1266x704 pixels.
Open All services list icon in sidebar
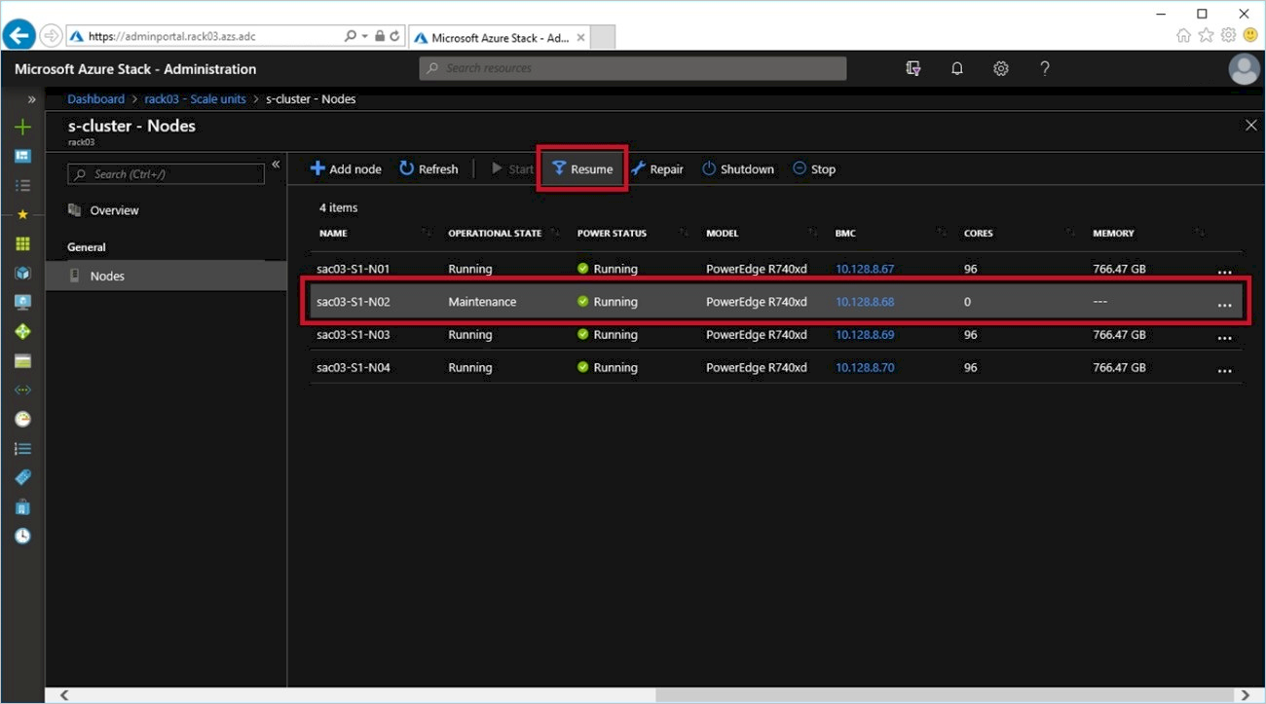(x=22, y=185)
